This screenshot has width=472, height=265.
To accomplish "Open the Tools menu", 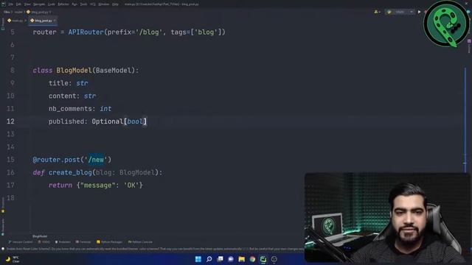I will pos(83,4).
